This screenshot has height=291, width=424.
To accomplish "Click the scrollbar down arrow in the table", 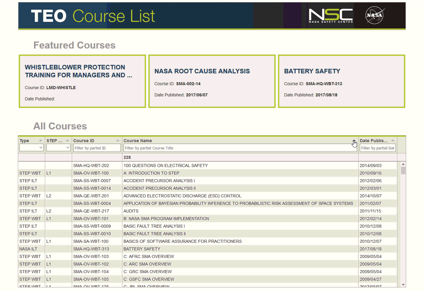I will tap(403, 285).
